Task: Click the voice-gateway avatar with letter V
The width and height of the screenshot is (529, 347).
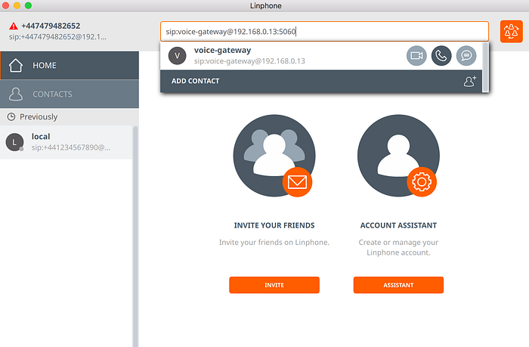Action: click(x=177, y=56)
